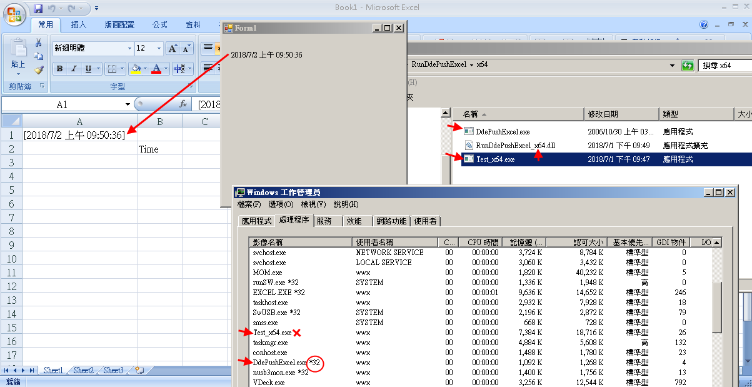The width and height of the screenshot is (752, 387).
Task: Click the Cut scissors icon
Action: [38, 43]
